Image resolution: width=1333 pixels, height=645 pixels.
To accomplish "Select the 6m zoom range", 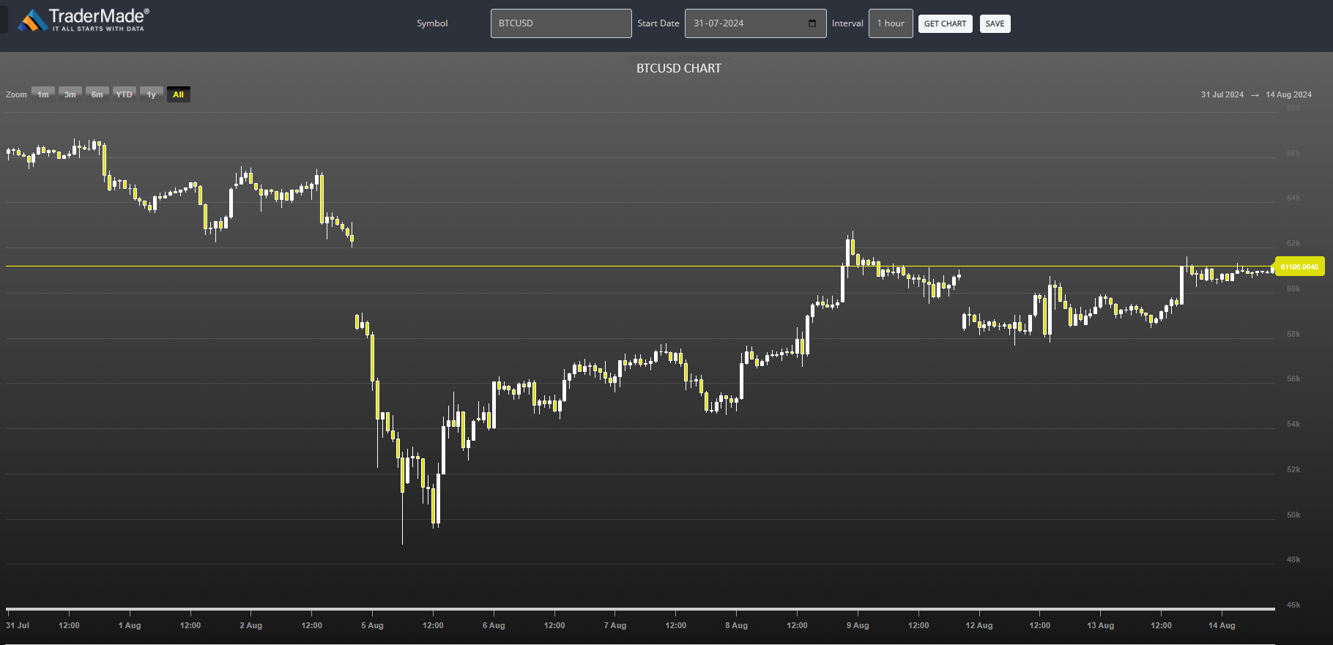I will [x=97, y=94].
